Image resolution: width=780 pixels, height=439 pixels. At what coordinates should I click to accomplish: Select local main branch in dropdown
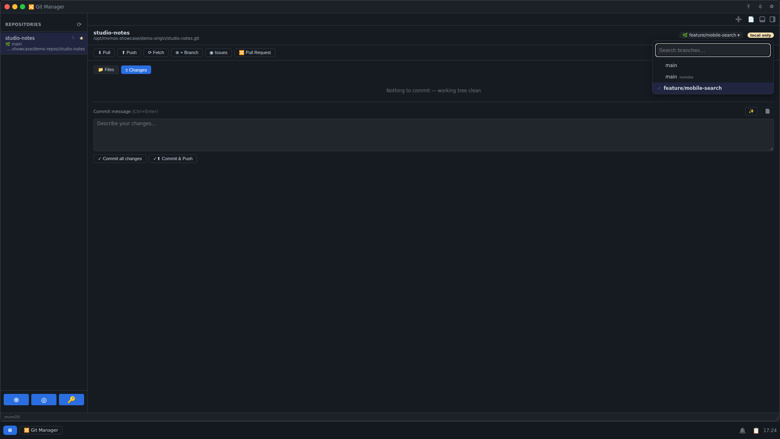713,65
